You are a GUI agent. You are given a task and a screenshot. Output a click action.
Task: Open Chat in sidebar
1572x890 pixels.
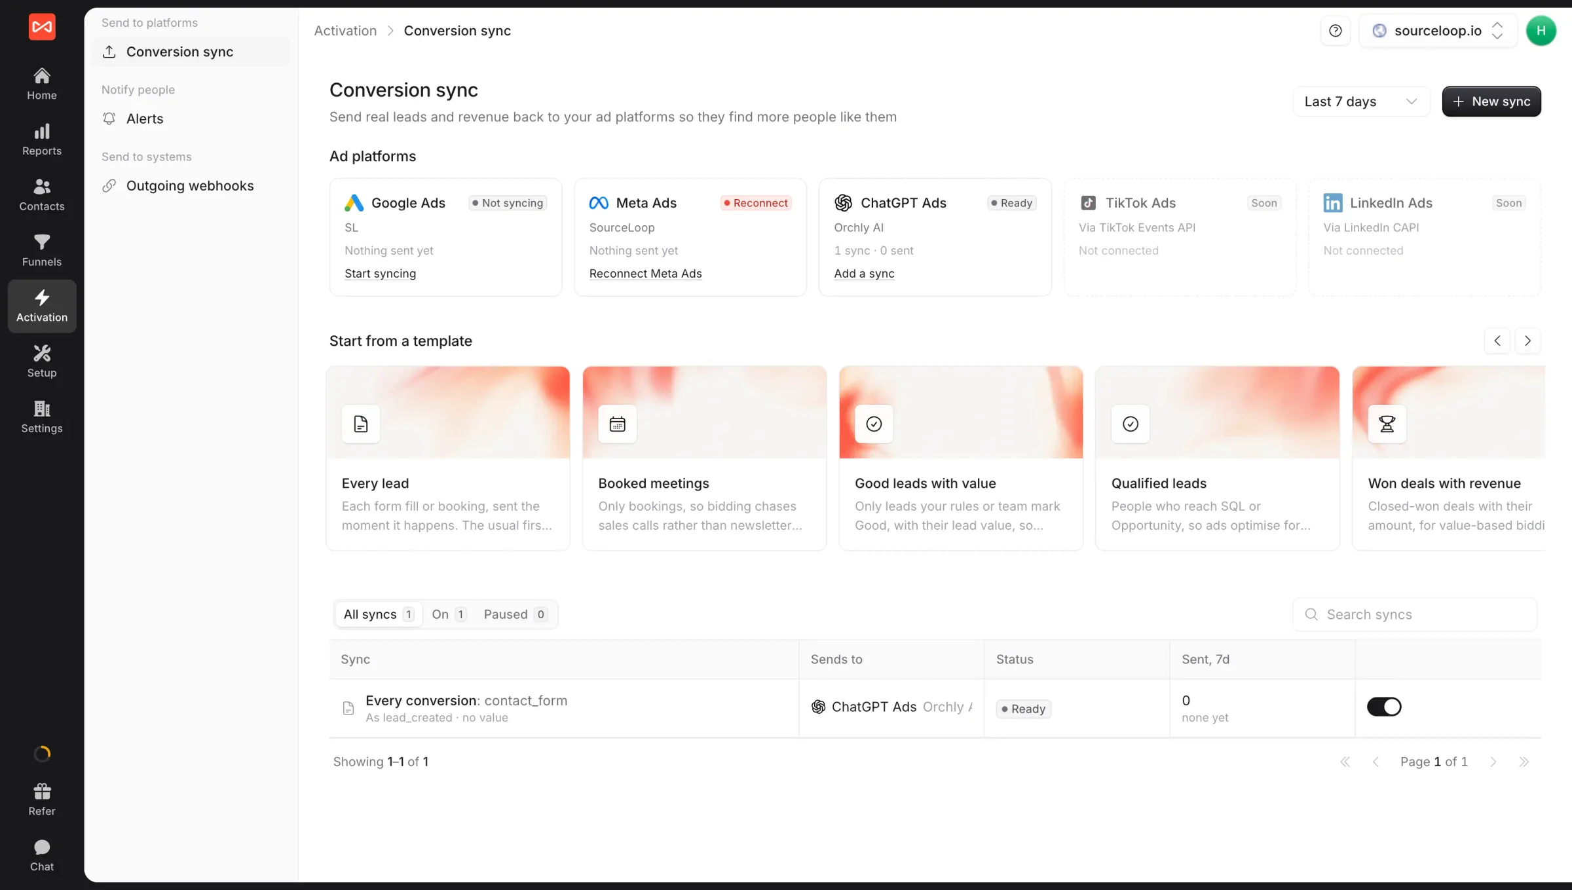coord(42,855)
